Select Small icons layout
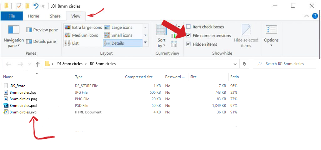Screen dimensions: 321x150 [x=118, y=35]
